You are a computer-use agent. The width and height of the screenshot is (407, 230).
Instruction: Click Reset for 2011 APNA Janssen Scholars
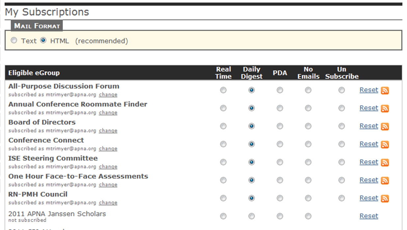coord(368,216)
